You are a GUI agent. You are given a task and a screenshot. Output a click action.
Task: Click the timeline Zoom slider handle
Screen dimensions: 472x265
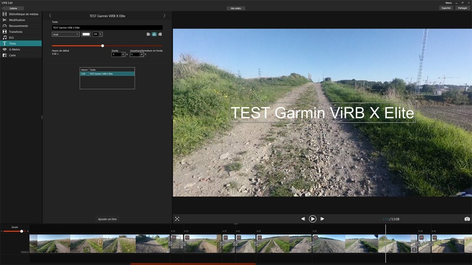22,231
